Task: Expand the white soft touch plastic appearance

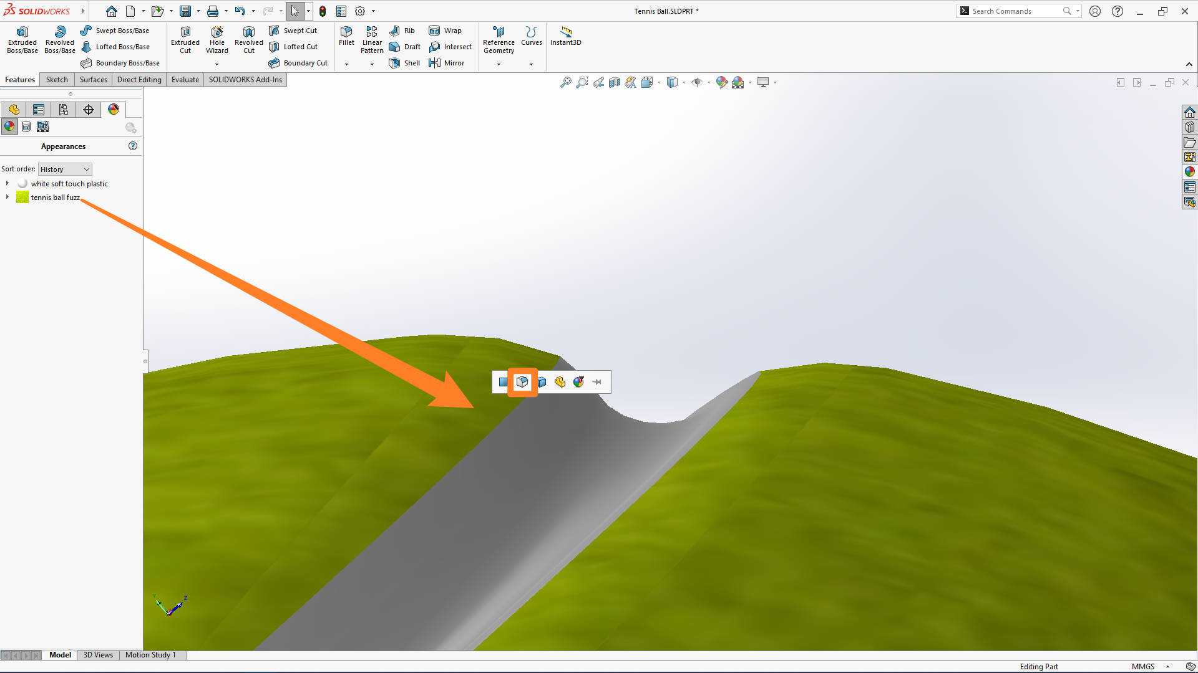Action: 7,183
